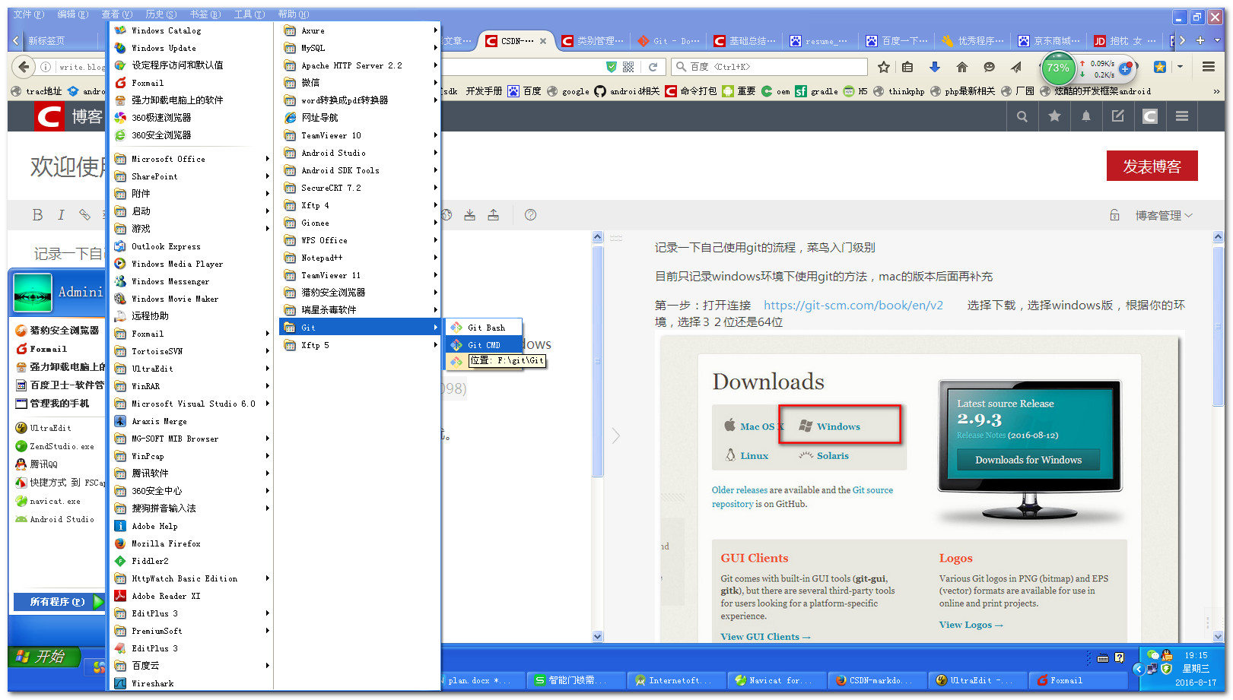Image resolution: width=1233 pixels, height=700 pixels.
Task: Open the Navicat taskbar item
Action: tap(777, 680)
